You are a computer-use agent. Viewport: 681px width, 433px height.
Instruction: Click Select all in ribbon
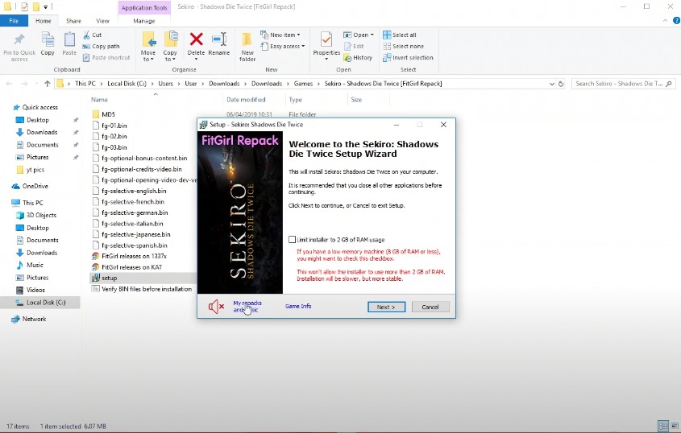click(x=400, y=35)
